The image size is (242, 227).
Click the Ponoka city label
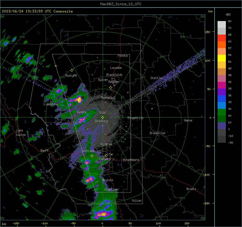(x=123, y=56)
